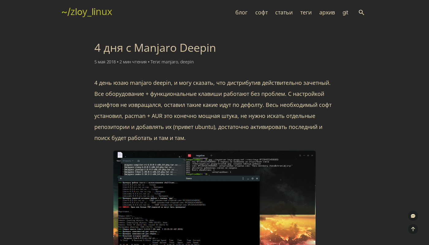Expand the Открыть dropdown in the text editor
The height and width of the screenshot is (245, 429).
[128, 161]
